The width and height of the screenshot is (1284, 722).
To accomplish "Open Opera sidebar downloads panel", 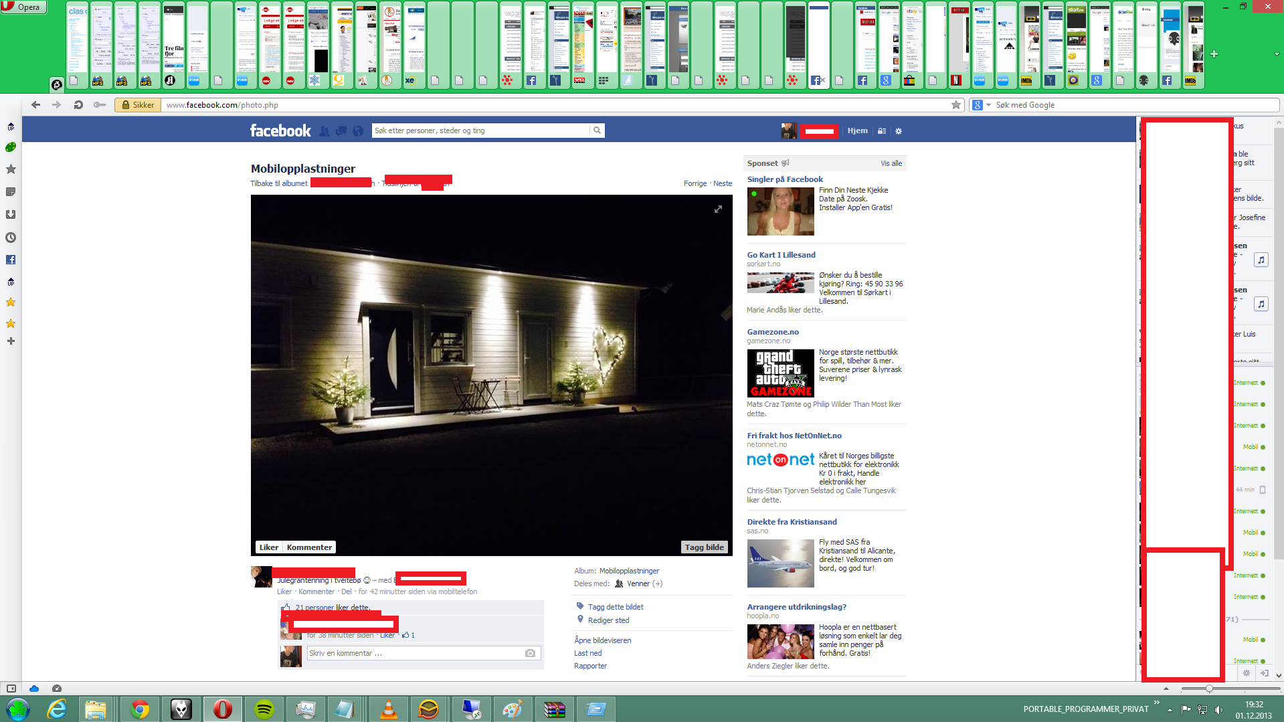I will pyautogui.click(x=11, y=215).
